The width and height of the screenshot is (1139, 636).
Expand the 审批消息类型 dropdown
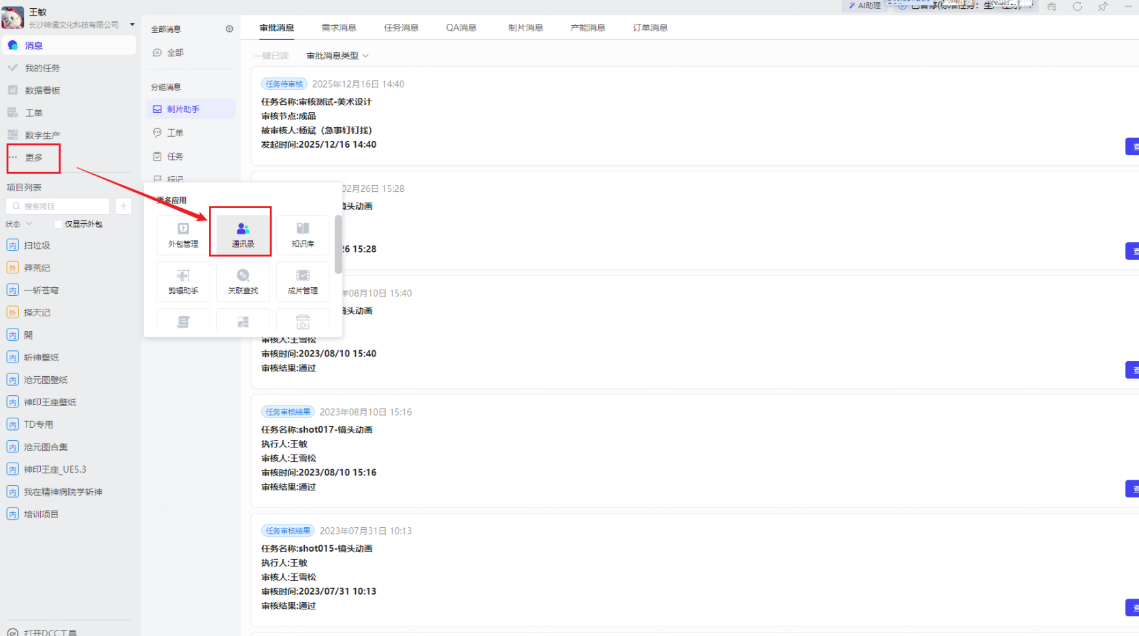[337, 56]
